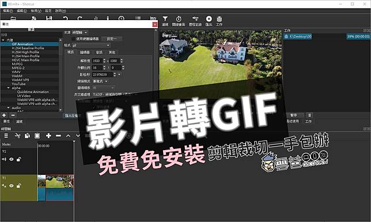Open the scan mode dropdown
371x222 pixels.
[100, 81]
